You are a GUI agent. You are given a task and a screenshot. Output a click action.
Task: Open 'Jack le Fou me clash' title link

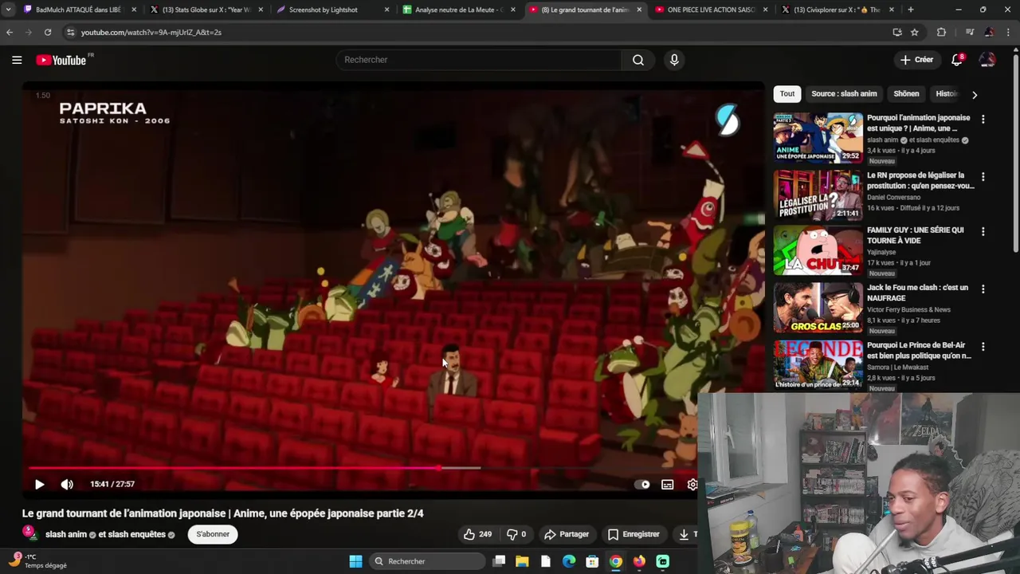(918, 293)
